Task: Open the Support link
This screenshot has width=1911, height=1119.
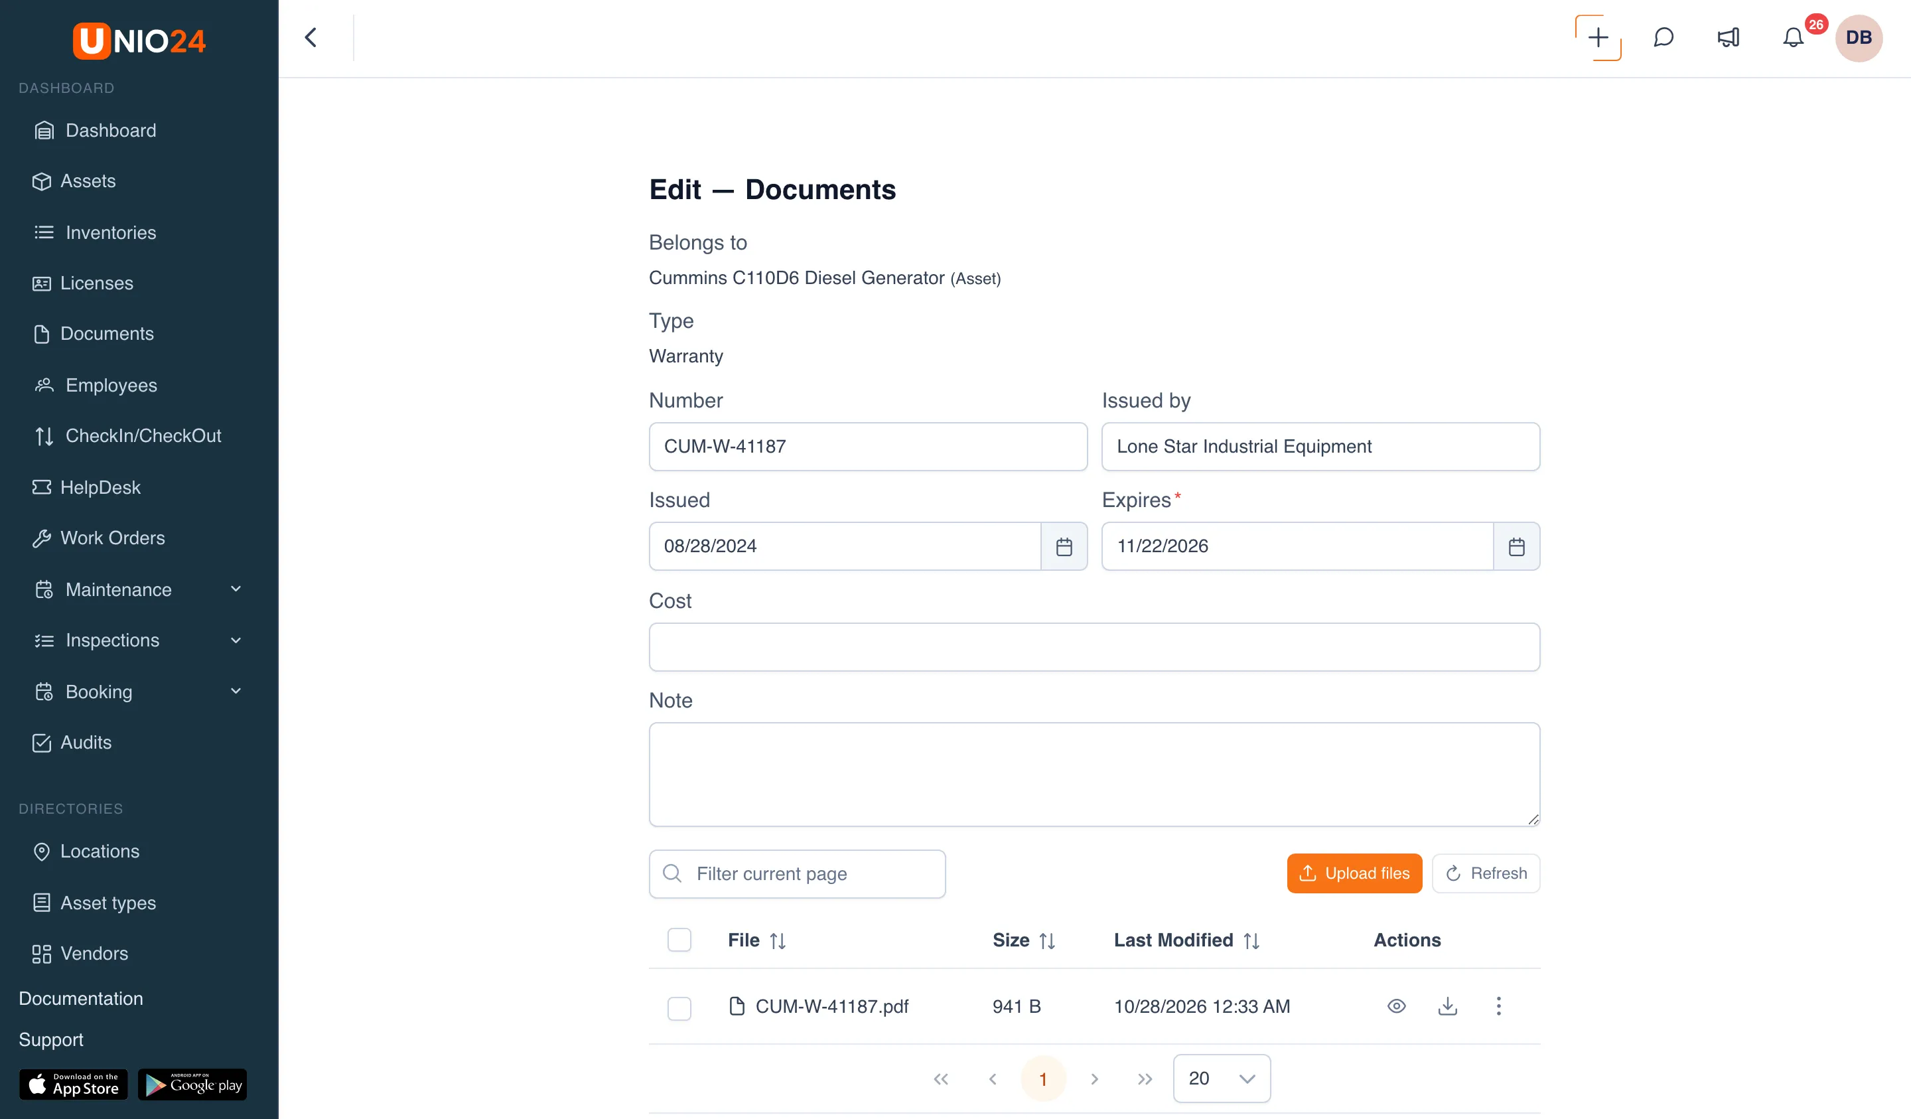Action: (51, 1039)
